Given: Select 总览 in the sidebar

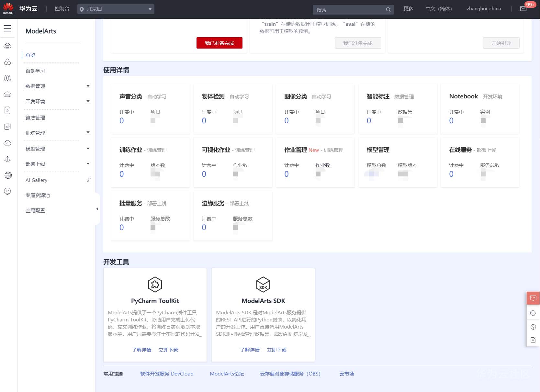Looking at the screenshot, I should click(x=30, y=55).
